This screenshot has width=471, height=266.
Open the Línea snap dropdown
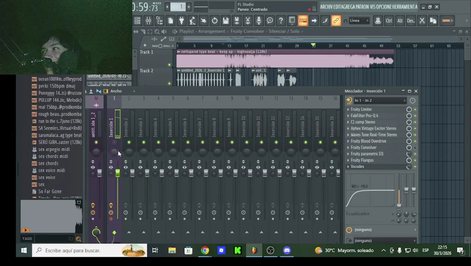359,21
